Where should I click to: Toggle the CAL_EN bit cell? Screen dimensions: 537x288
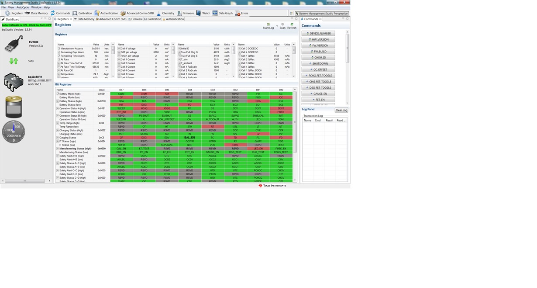click(x=121, y=149)
